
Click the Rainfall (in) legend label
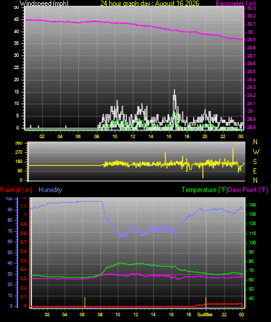click(x=16, y=190)
